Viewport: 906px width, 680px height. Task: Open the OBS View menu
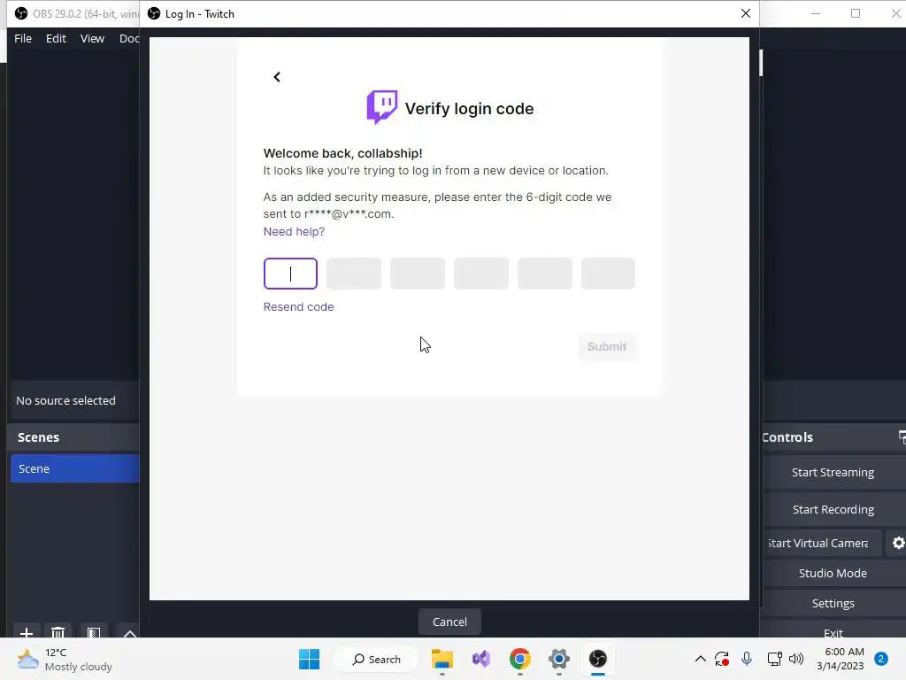click(92, 38)
